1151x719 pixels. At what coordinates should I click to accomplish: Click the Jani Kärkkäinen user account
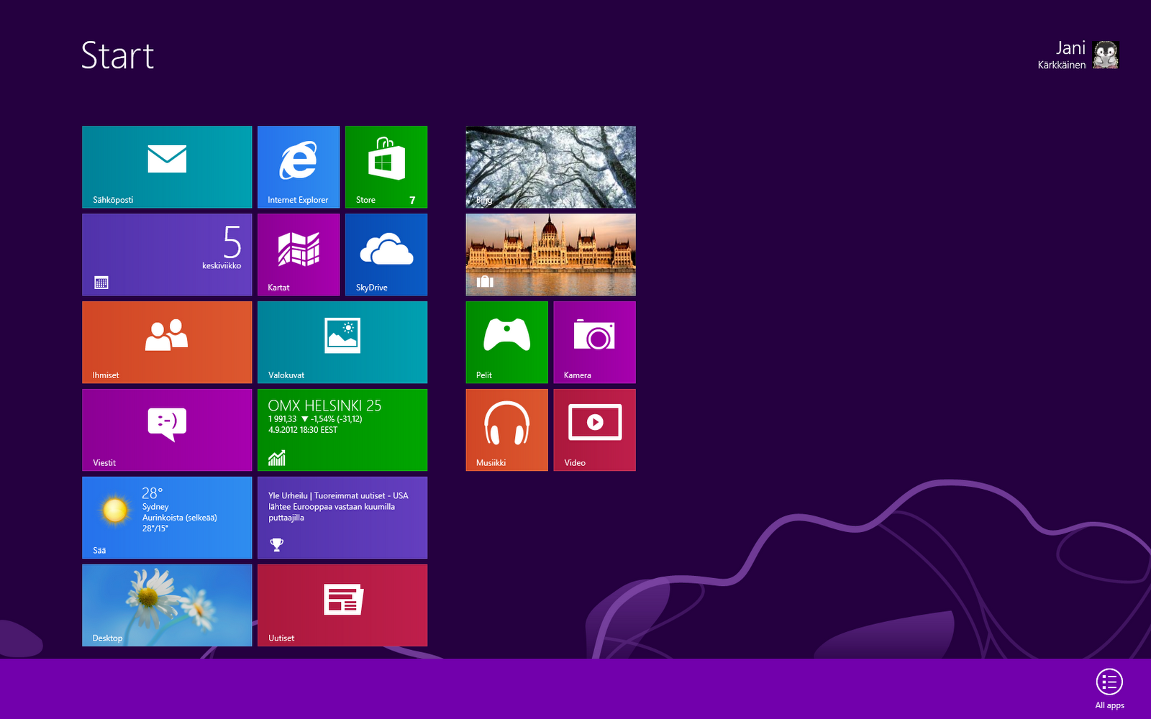(x=1078, y=55)
